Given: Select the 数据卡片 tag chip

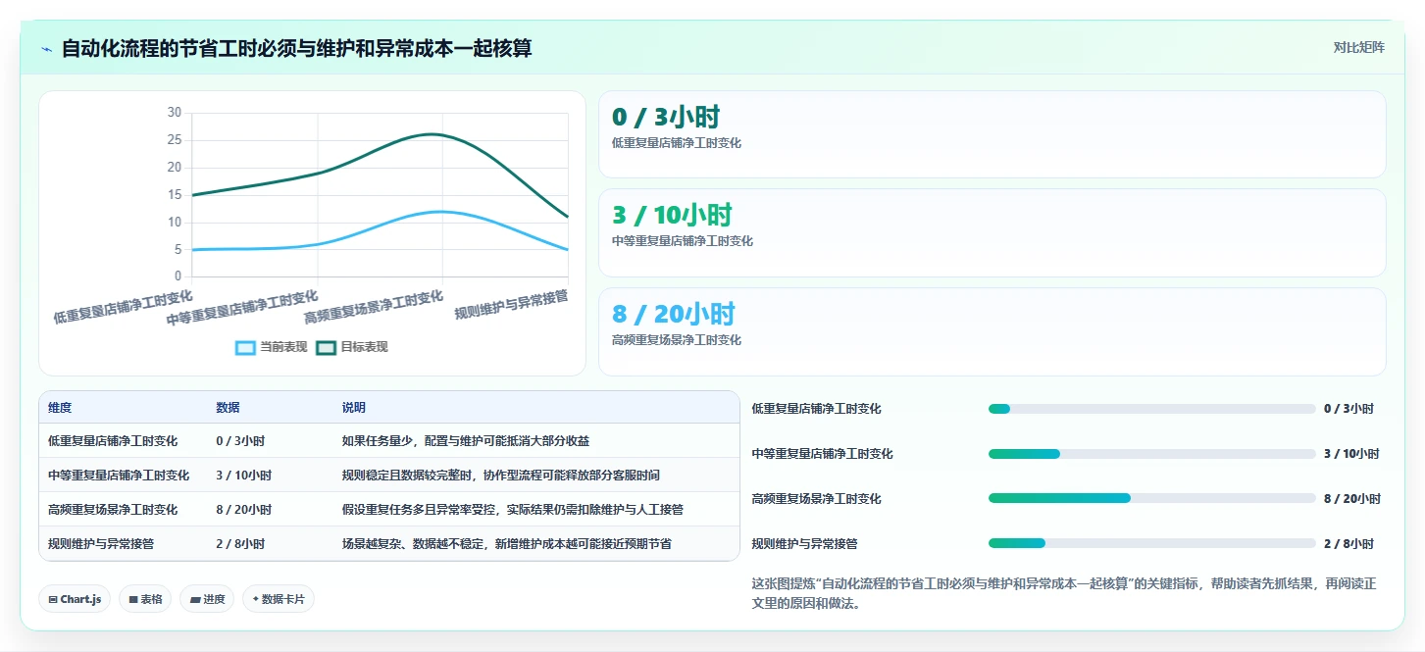Looking at the screenshot, I should [279, 599].
